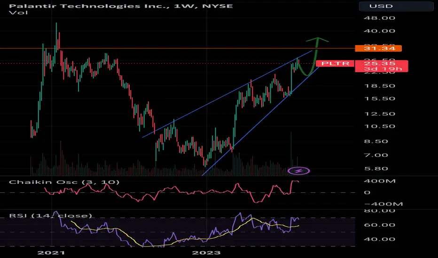Click the 40.00 price axis label
This screenshot has width=438, height=258.
click(x=379, y=31)
